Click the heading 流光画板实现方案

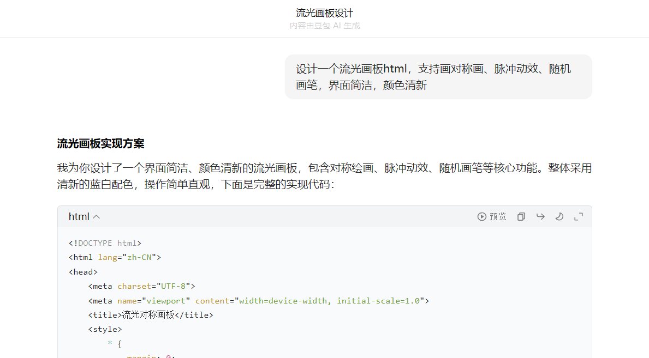pyautogui.click(x=101, y=144)
